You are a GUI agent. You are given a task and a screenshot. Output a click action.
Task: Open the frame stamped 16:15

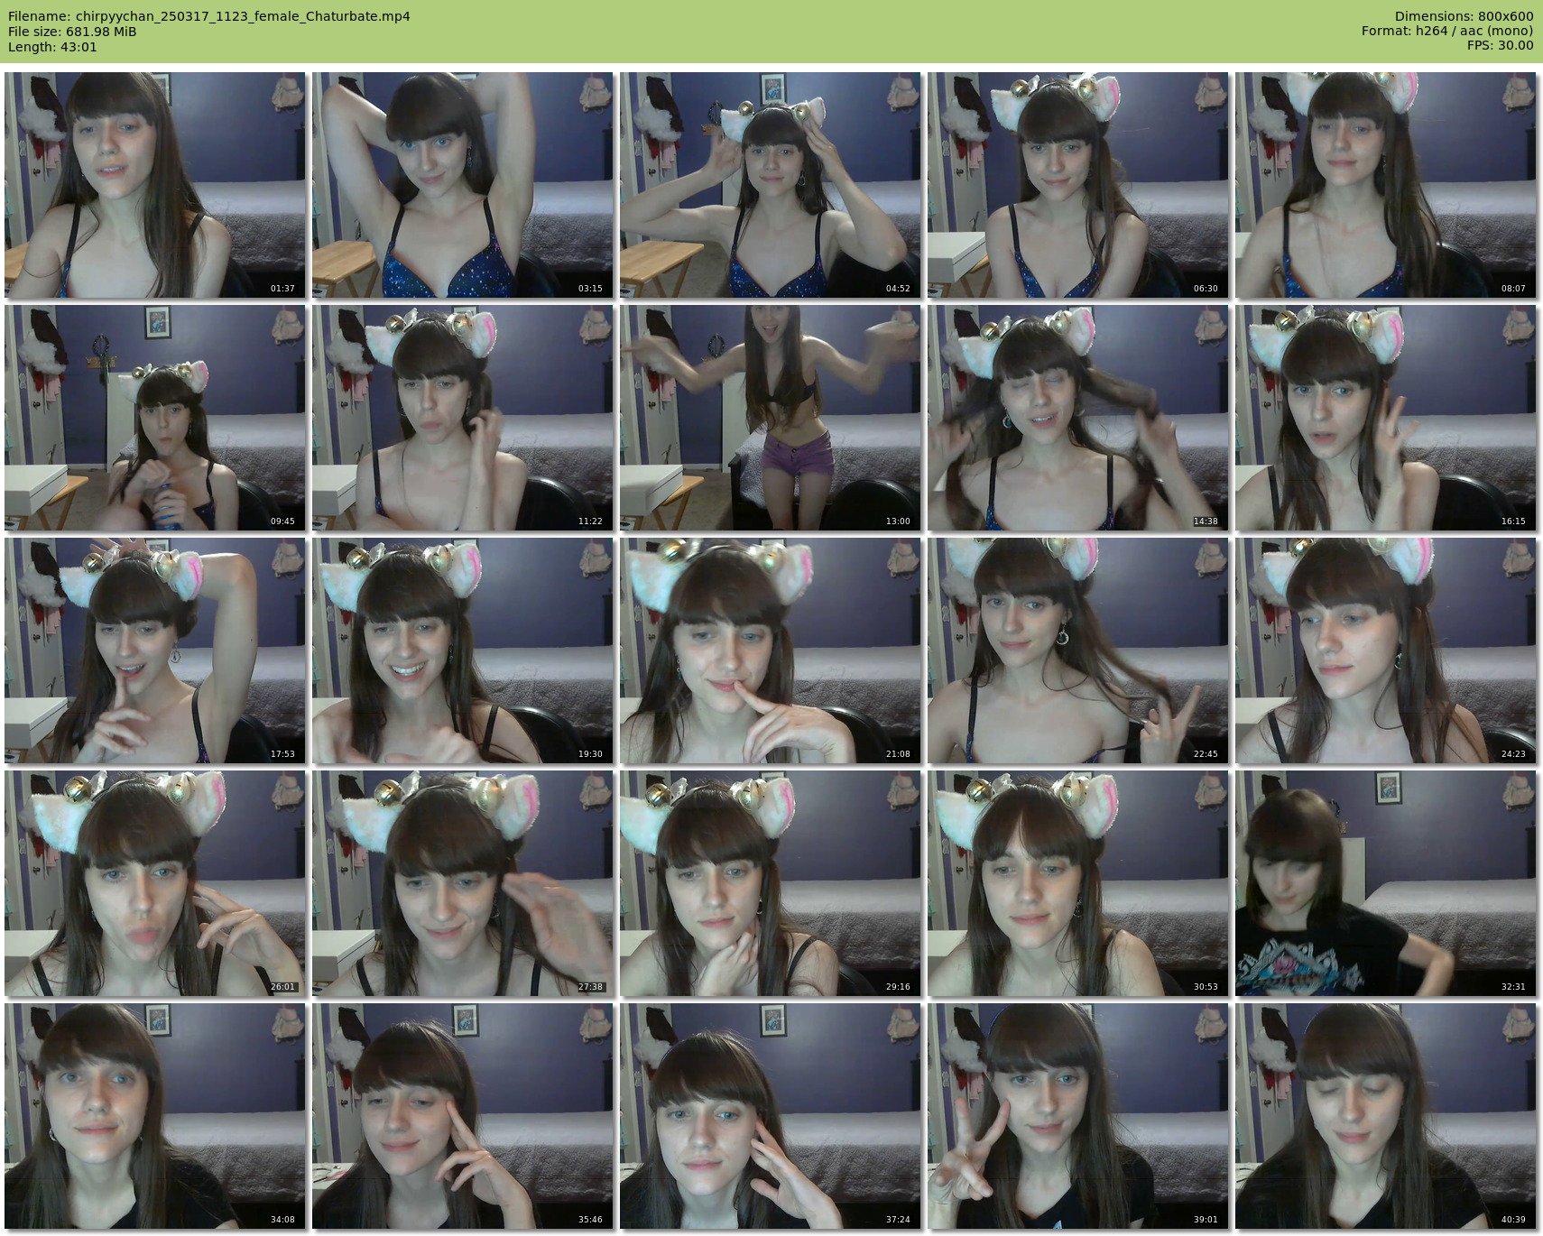[x=1386, y=418]
